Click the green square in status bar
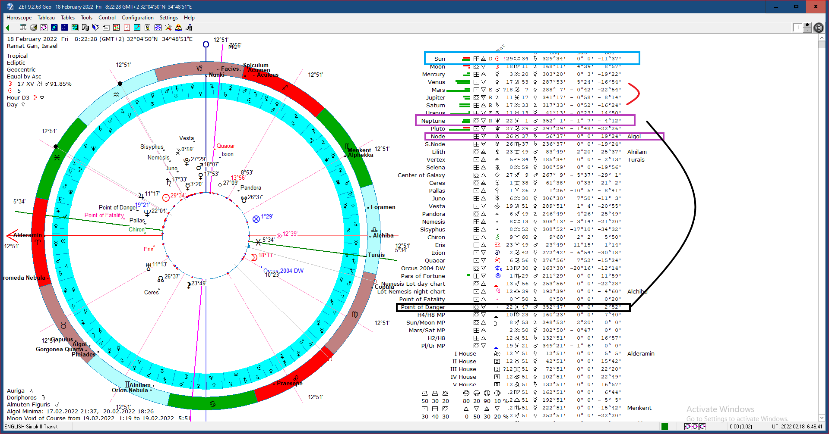Screen dimensions: 829x434 (665, 427)
